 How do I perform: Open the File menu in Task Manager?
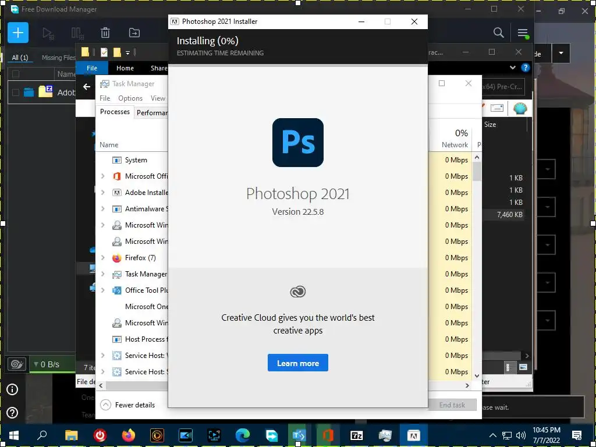click(x=105, y=98)
